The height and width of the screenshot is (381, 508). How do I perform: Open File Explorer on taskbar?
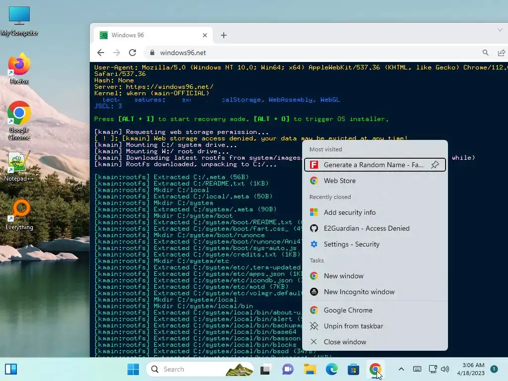pos(310,369)
